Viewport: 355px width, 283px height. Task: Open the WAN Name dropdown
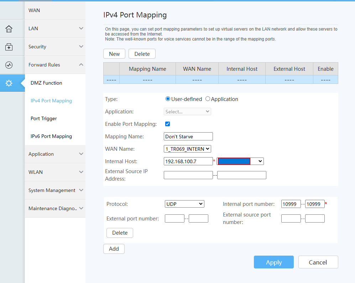tap(188, 149)
